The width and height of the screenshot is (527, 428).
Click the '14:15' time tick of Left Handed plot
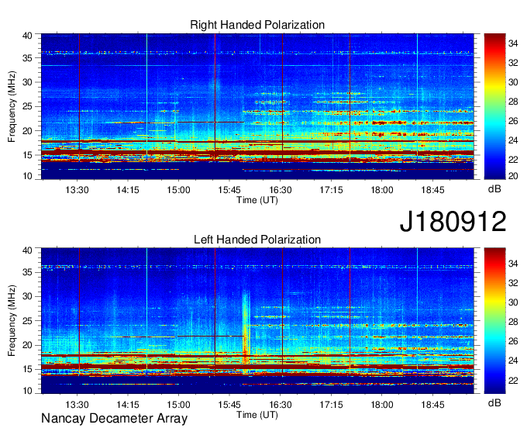[x=128, y=405]
